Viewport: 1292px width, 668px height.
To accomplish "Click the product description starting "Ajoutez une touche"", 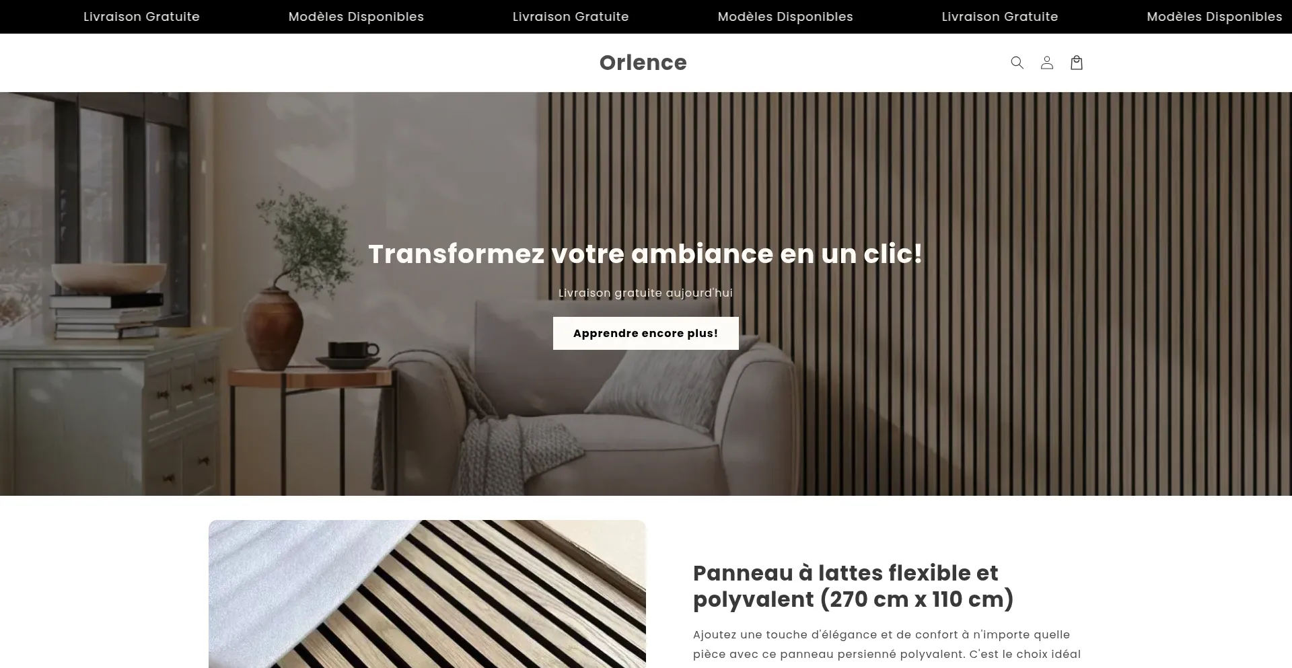I will click(x=887, y=644).
